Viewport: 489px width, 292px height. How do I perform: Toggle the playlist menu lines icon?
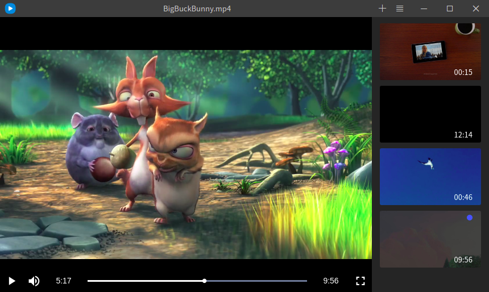(x=400, y=9)
